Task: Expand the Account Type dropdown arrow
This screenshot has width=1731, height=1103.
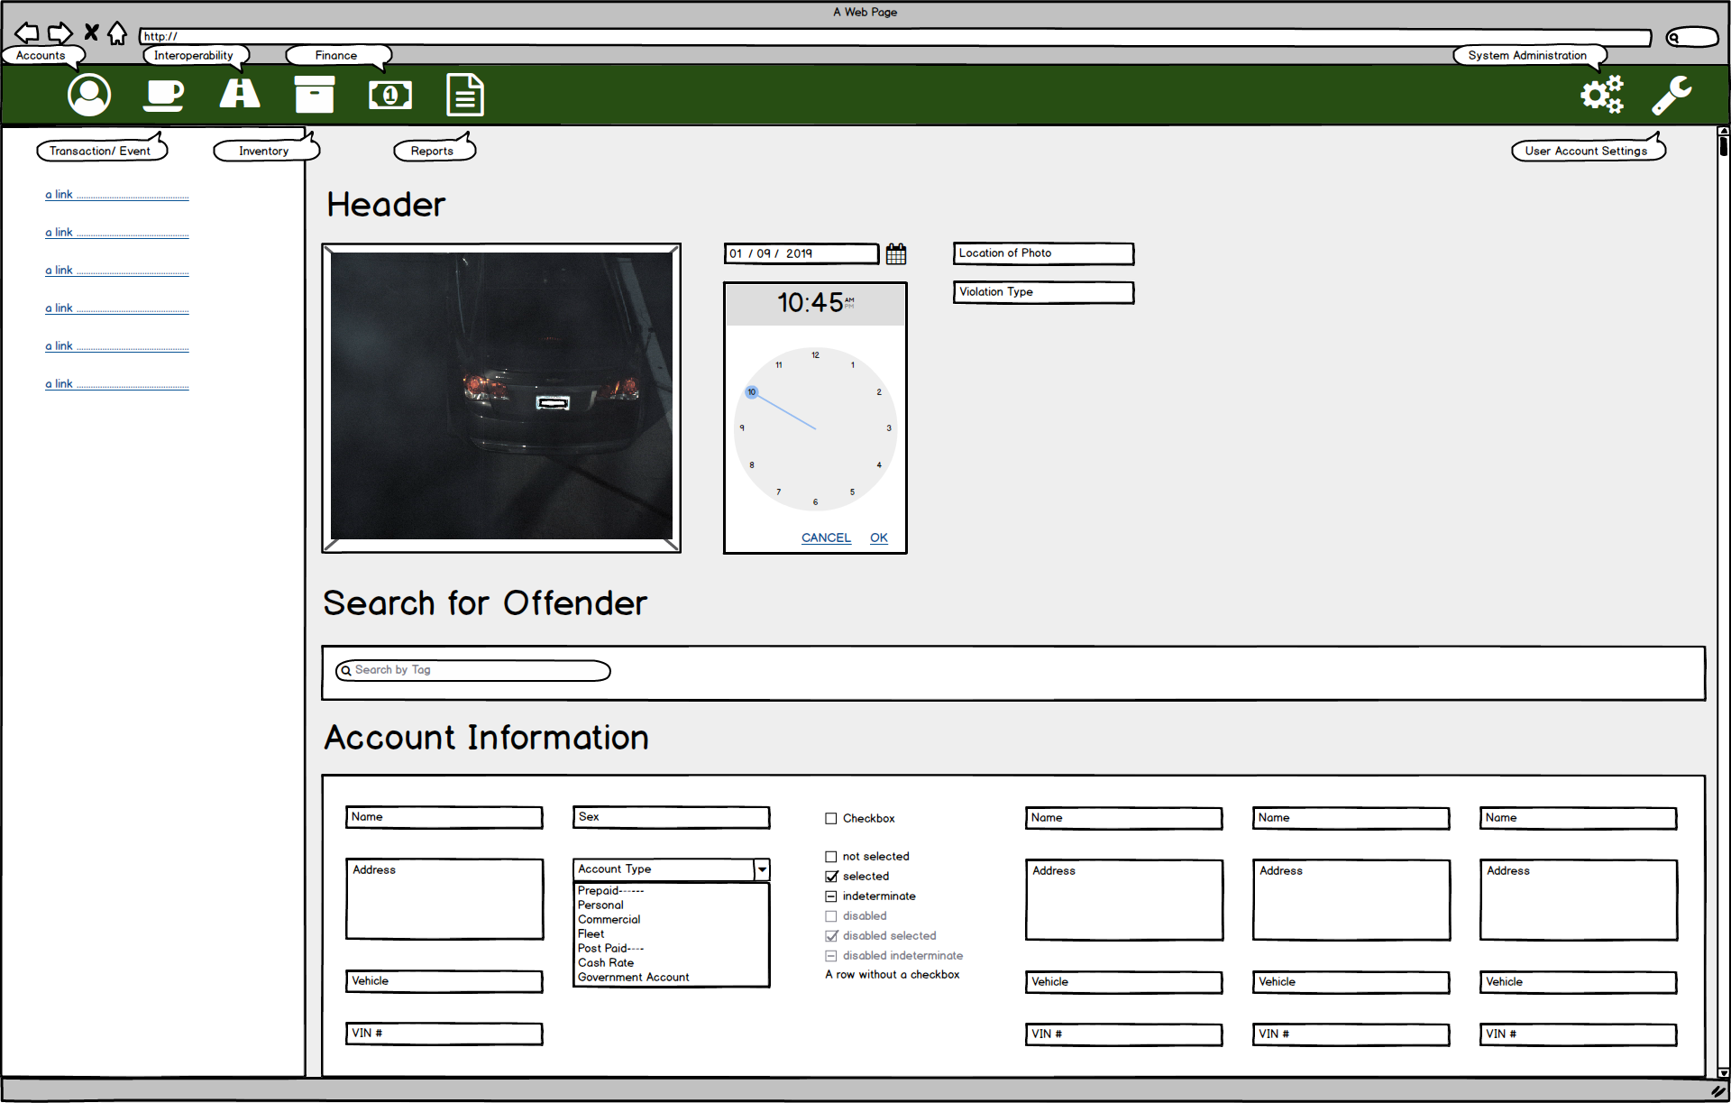Action: (762, 869)
